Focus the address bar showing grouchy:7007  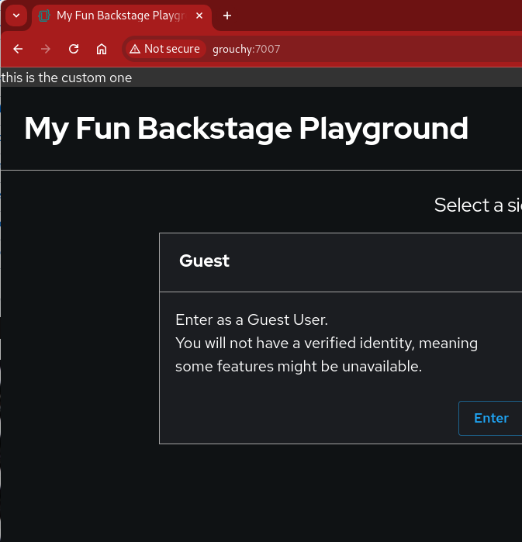[x=349, y=49]
